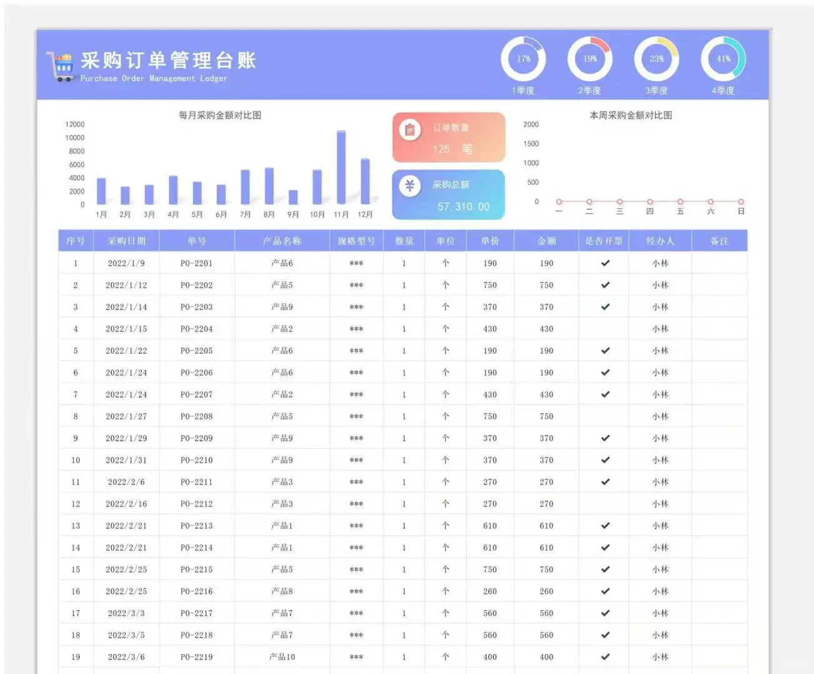The image size is (814, 674).
Task: Click the 采购总额 57,310.00 card
Action: (x=449, y=195)
